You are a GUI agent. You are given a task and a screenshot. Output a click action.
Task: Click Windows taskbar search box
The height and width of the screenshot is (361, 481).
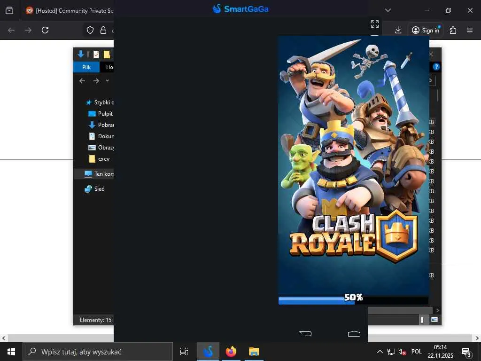click(98, 352)
